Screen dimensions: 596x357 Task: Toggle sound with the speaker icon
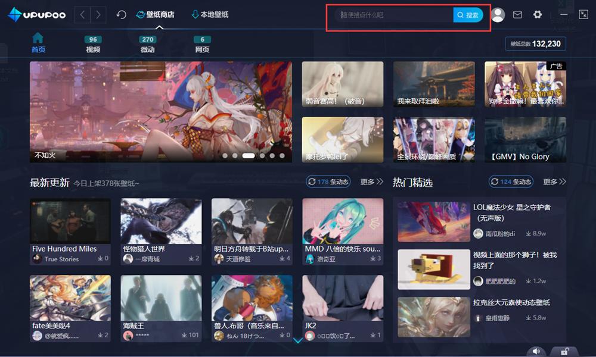point(536,351)
